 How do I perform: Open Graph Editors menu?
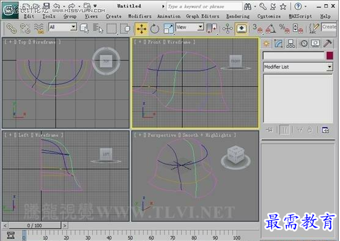[x=202, y=17]
